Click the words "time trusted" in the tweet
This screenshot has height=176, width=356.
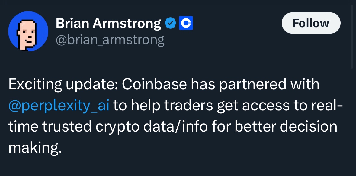50,127
